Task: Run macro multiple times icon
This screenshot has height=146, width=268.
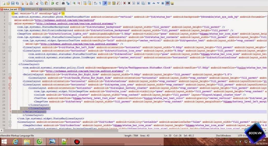Action: [x=138, y=3]
